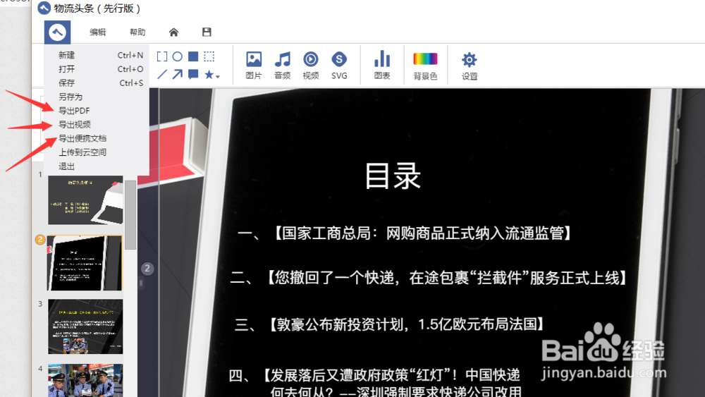This screenshot has height=397, width=705.
Task: Insert audio with 音频 button
Action: pos(283,65)
